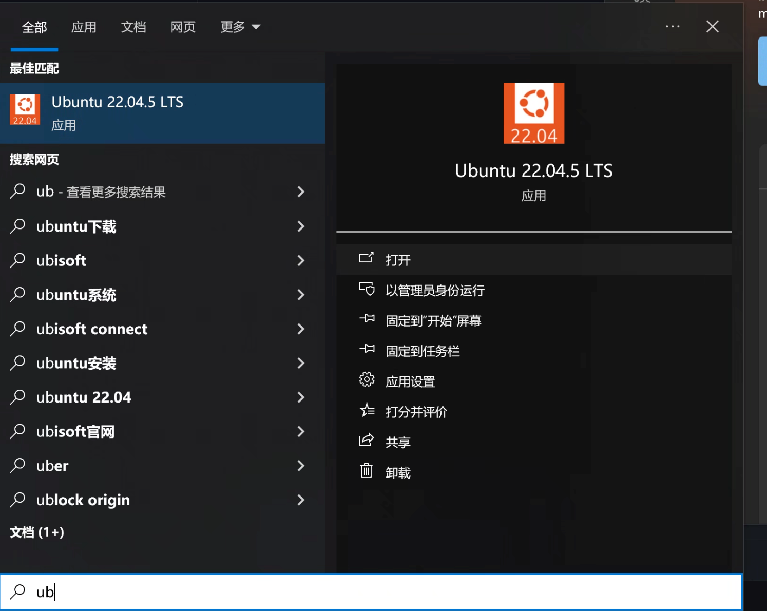The width and height of the screenshot is (767, 611).
Task: Click the share icon for 共享
Action: point(367,441)
